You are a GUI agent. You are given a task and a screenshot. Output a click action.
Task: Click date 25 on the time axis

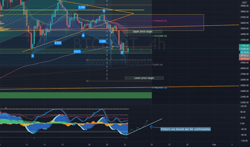coord(152,145)
